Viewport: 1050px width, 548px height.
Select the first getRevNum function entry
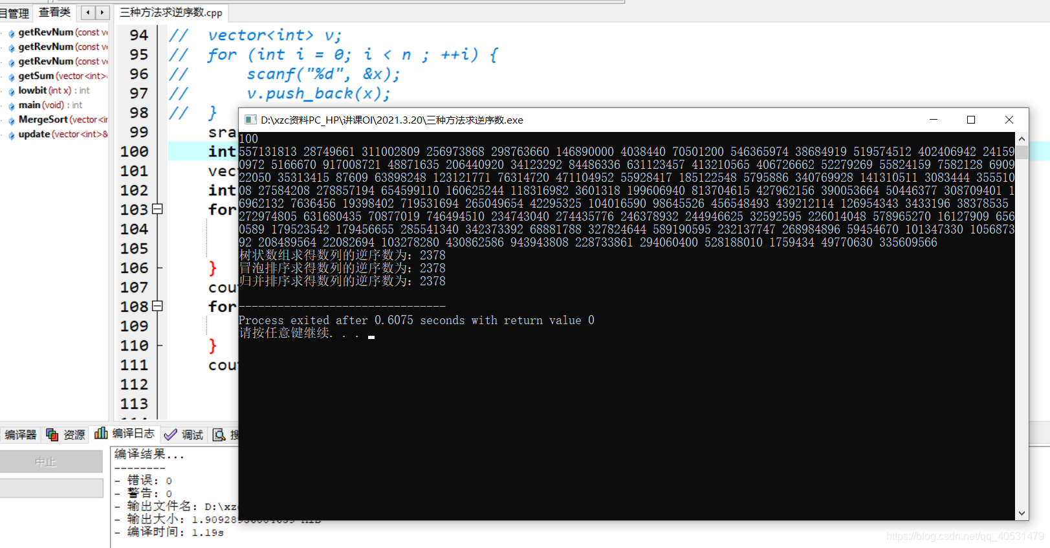[62, 32]
